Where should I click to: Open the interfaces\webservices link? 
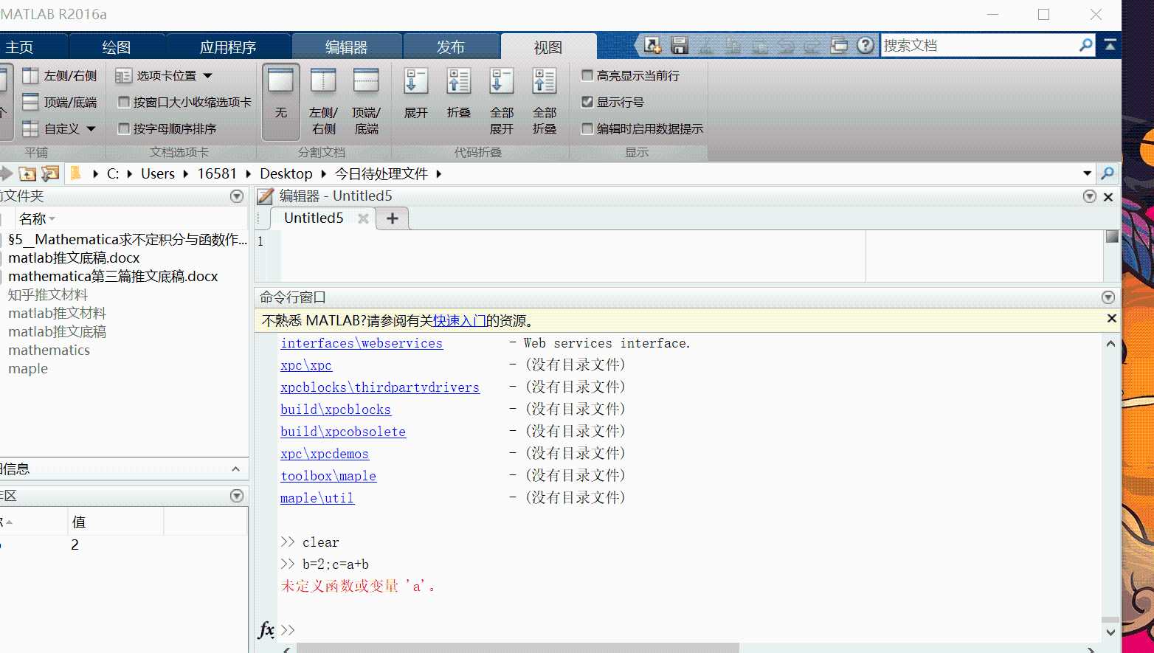point(362,343)
